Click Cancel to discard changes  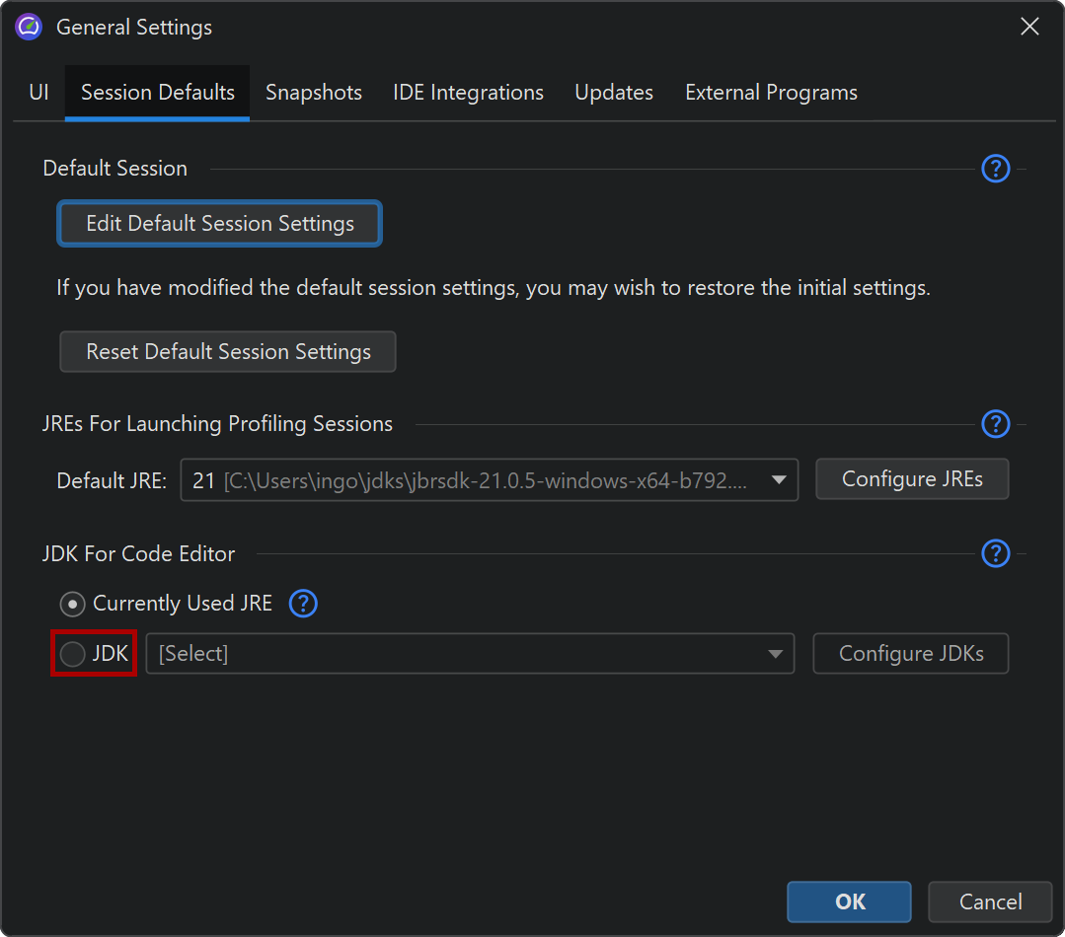pos(990,901)
